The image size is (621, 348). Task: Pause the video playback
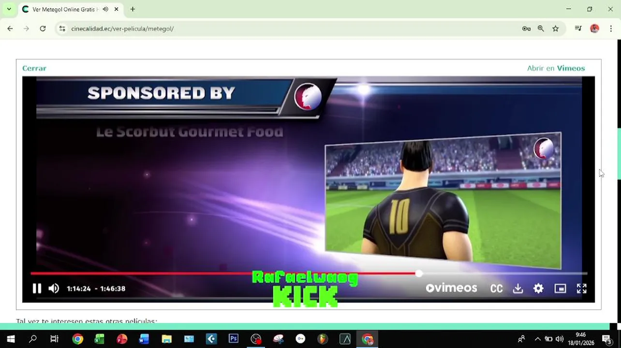click(x=37, y=289)
